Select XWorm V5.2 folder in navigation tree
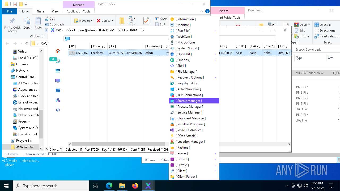 (24, 147)
